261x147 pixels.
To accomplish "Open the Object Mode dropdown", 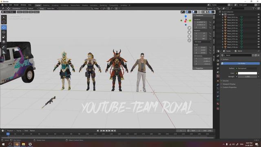I will click(9, 12).
